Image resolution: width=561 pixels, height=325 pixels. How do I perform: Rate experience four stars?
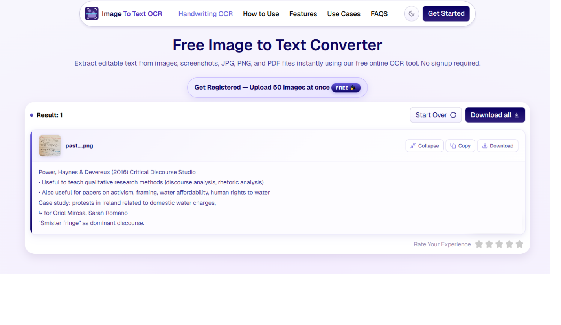[x=509, y=244]
